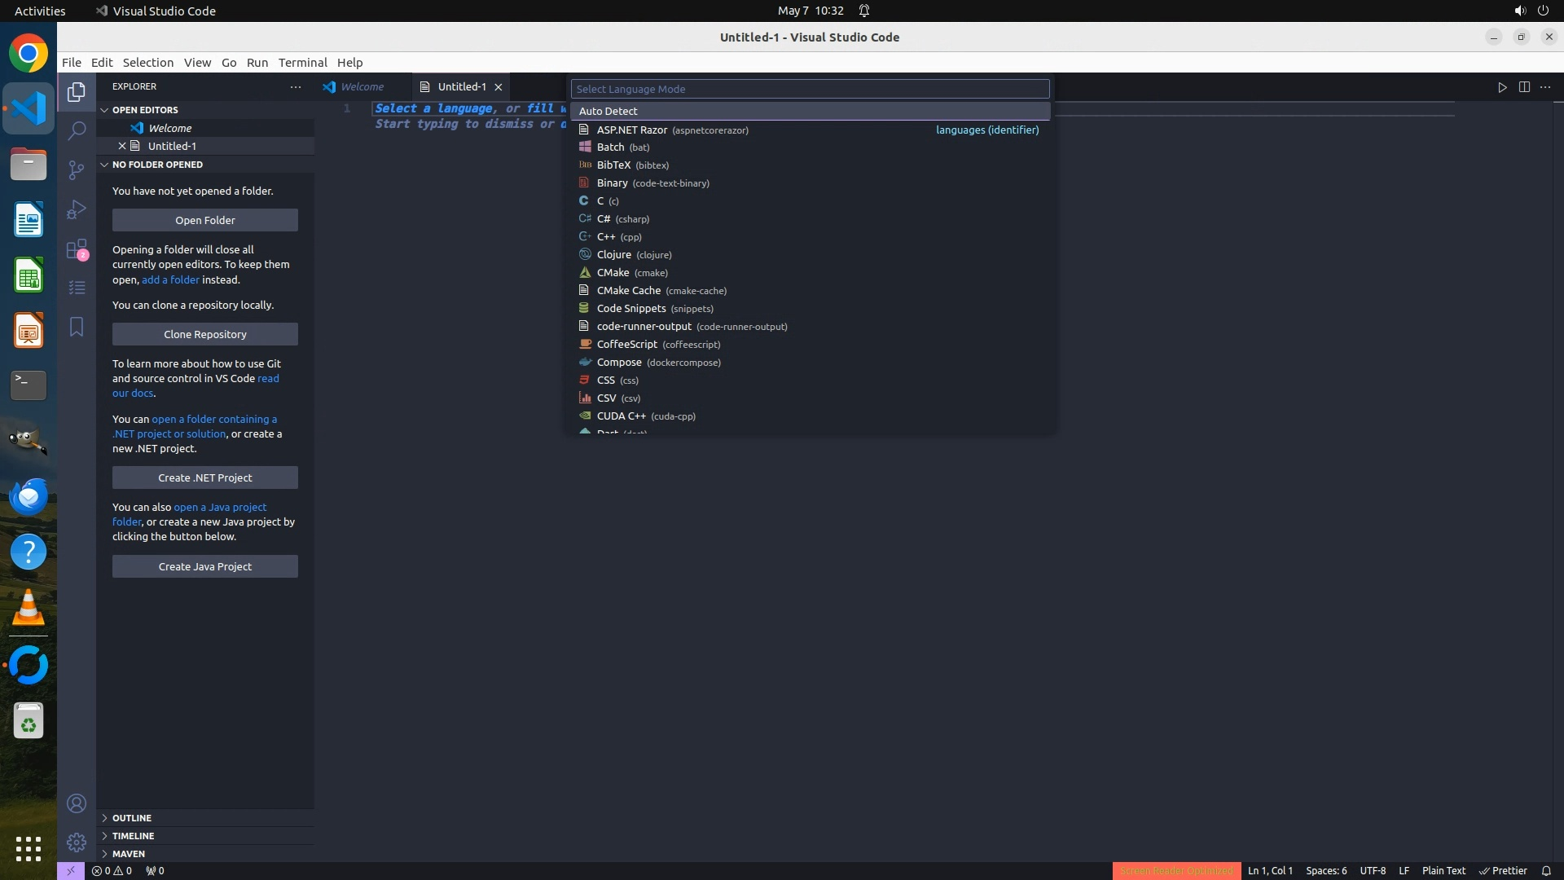Click the Split Editor icon

coord(1524,87)
